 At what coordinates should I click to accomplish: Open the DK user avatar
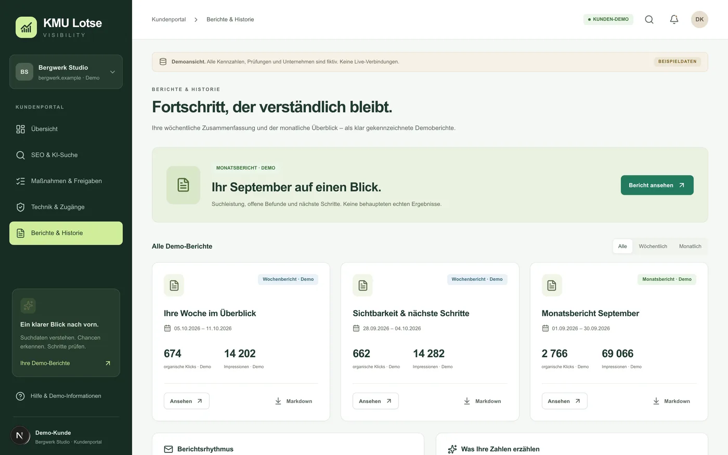(x=699, y=19)
